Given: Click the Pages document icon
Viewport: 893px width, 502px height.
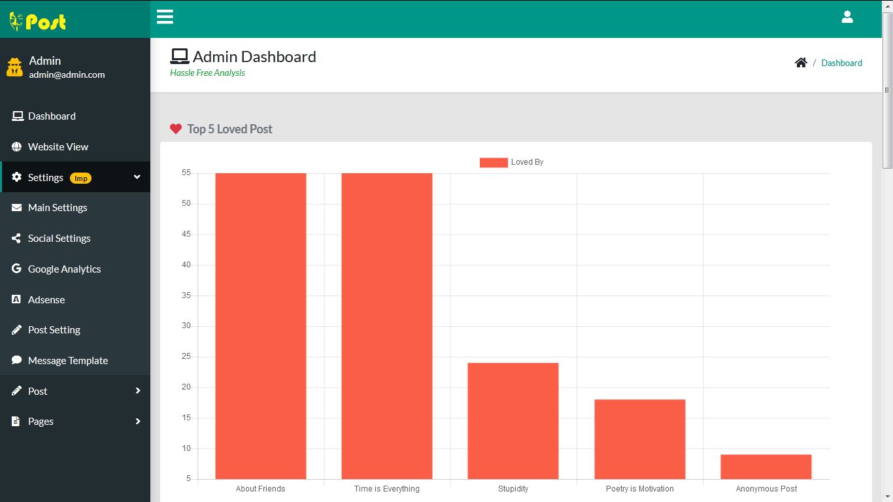Looking at the screenshot, I should point(16,422).
